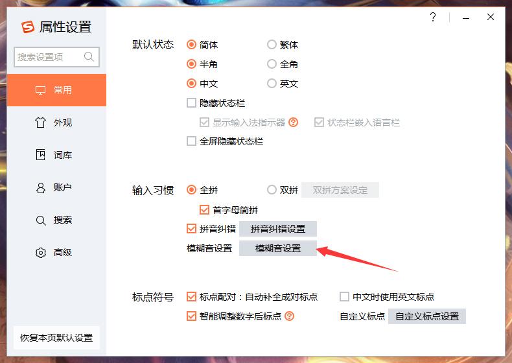Click the 账户 person icon

40,187
